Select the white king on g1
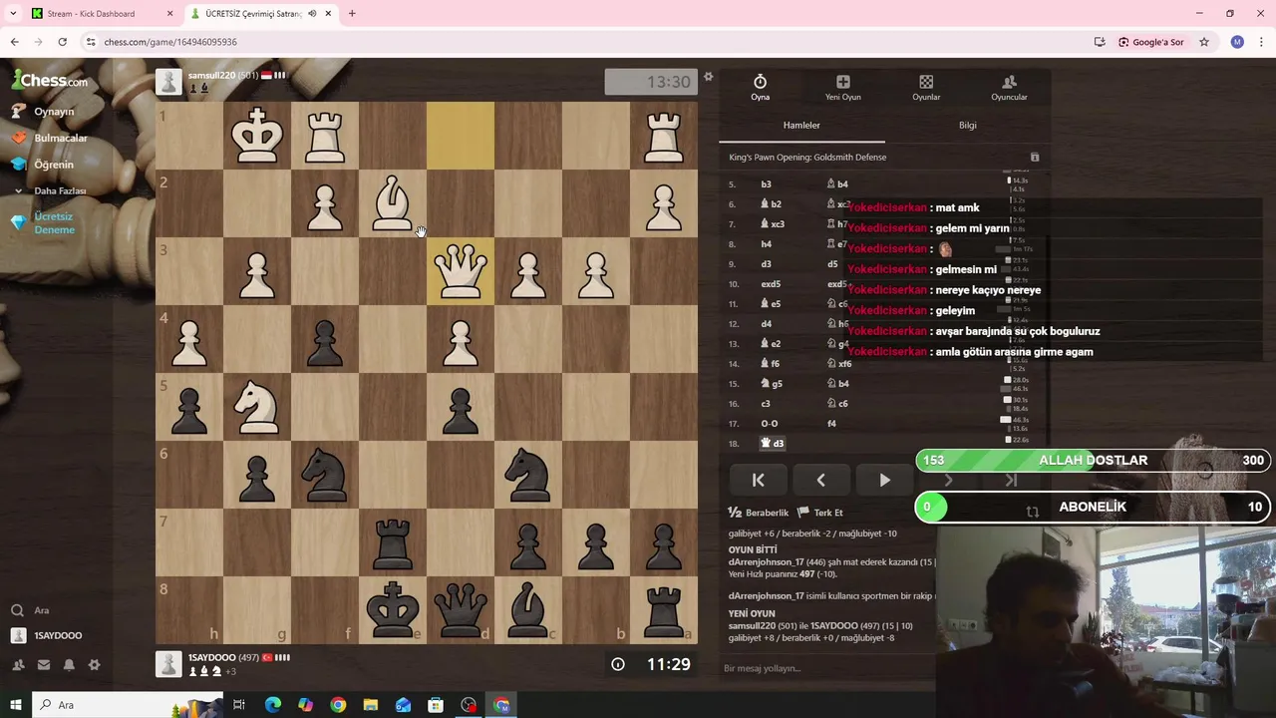This screenshot has height=718, width=1276. point(257,136)
